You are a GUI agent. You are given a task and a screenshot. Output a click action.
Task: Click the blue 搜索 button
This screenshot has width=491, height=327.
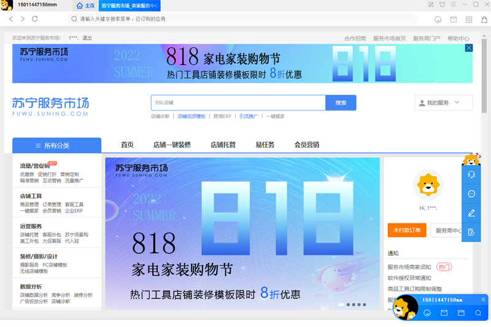coord(341,102)
